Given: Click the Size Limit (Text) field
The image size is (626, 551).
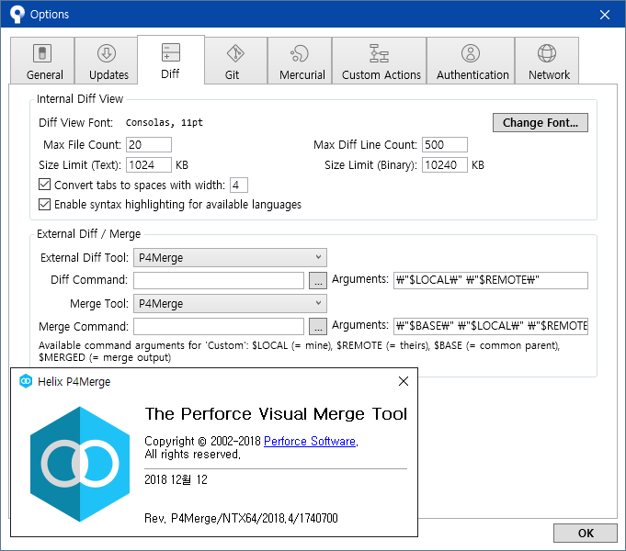Looking at the screenshot, I should point(149,164).
